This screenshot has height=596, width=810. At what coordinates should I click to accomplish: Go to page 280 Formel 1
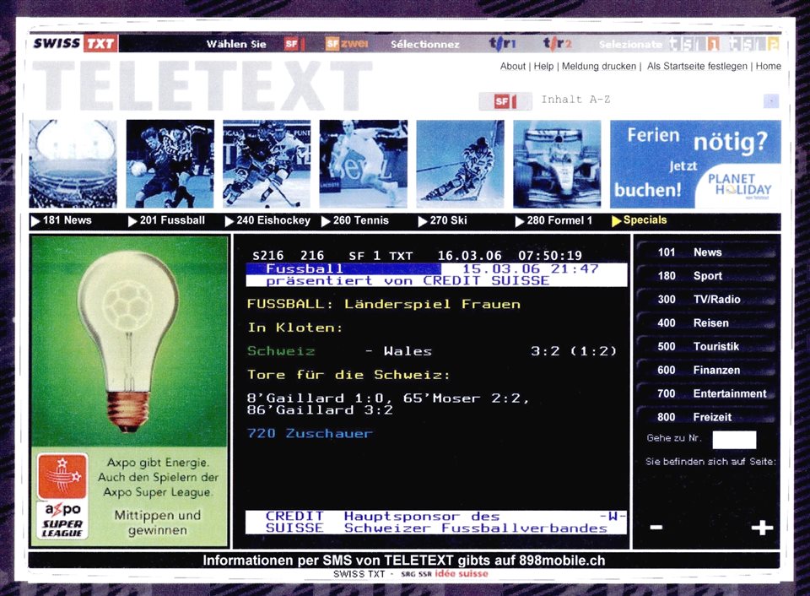pyautogui.click(x=553, y=220)
